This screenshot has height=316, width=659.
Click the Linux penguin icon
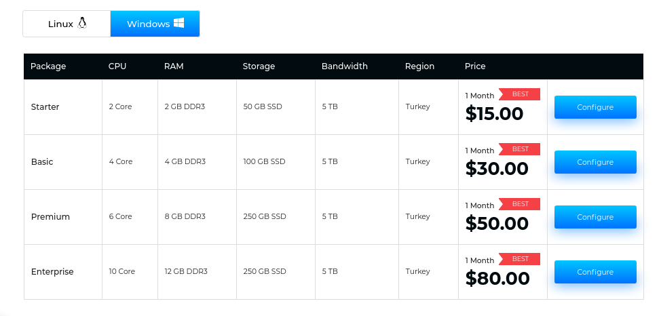82,23
